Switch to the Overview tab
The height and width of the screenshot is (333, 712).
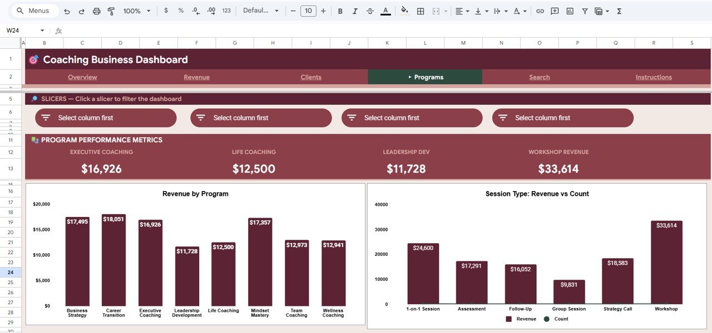(82, 77)
